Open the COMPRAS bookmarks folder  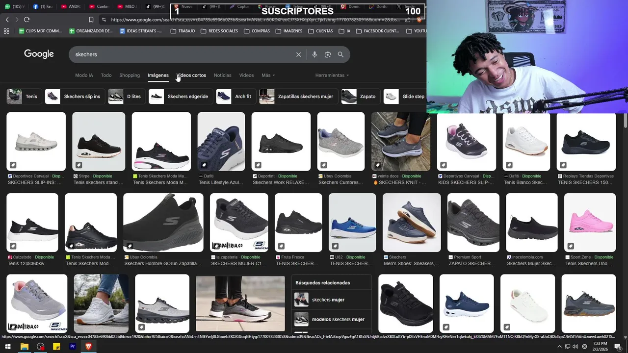click(x=256, y=31)
